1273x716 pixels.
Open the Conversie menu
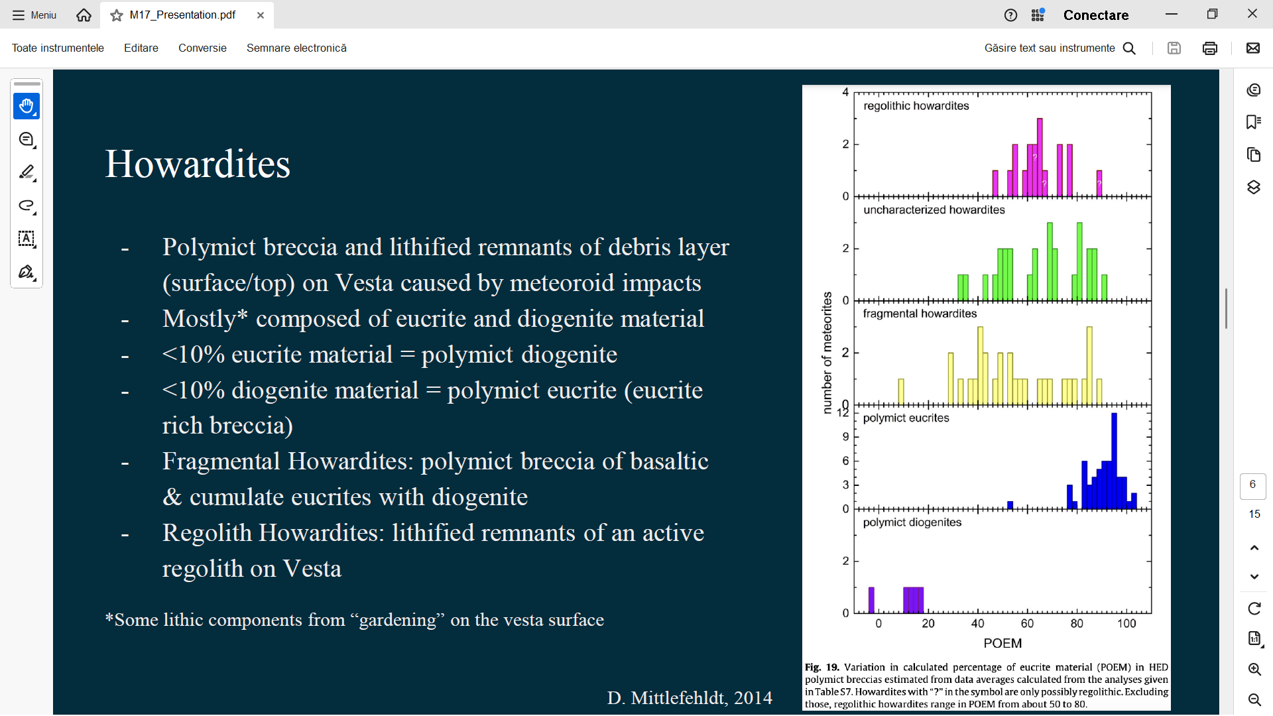coord(202,48)
